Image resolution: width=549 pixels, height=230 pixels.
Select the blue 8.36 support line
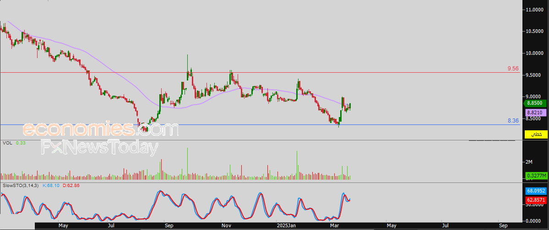(260, 124)
